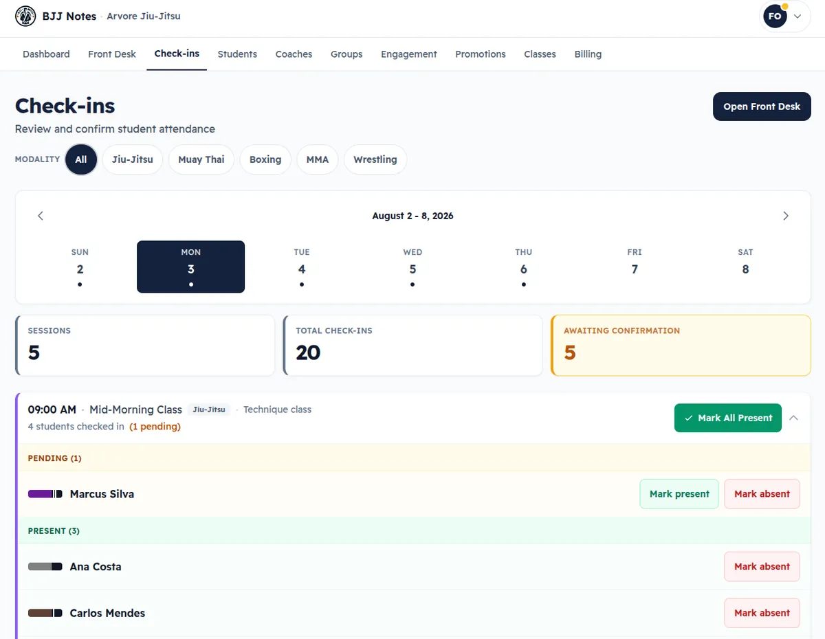Select Sunday 2 in the calendar
This screenshot has width=825, height=639.
(80, 267)
